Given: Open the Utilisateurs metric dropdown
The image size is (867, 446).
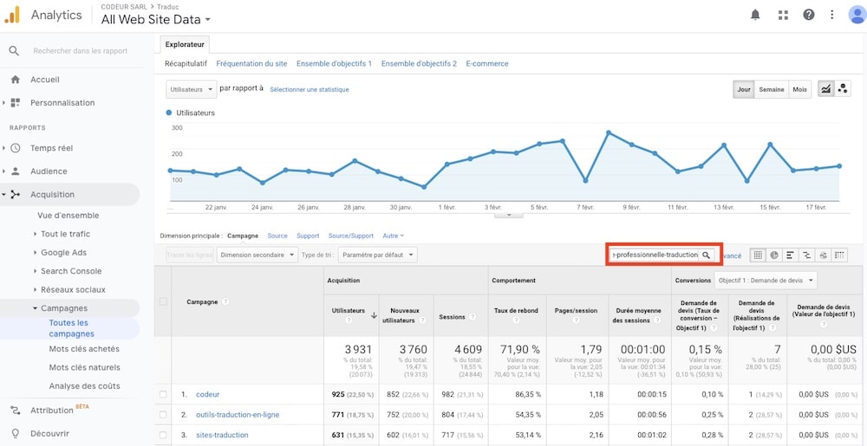Looking at the screenshot, I should pyautogui.click(x=191, y=89).
